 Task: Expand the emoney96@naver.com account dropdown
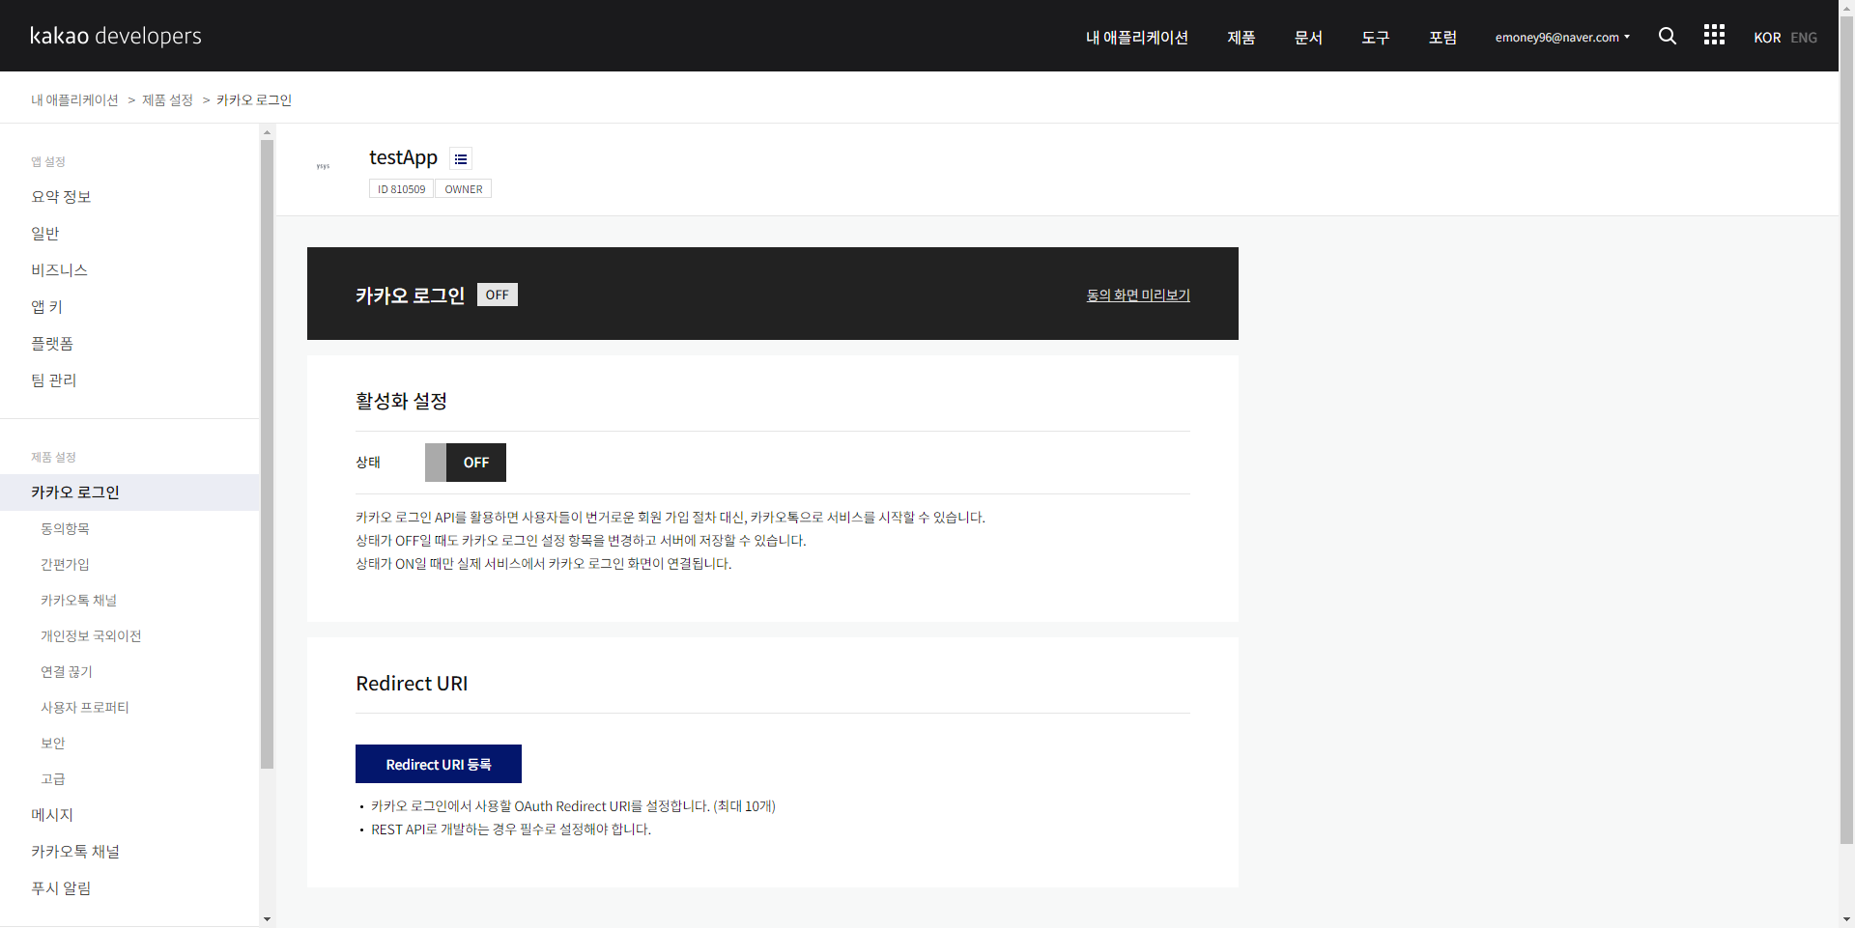pos(1562,38)
